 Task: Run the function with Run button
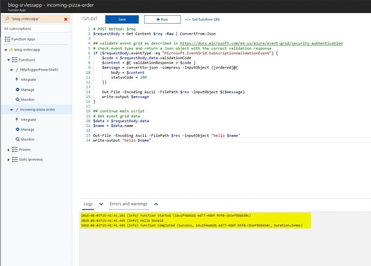162,20
